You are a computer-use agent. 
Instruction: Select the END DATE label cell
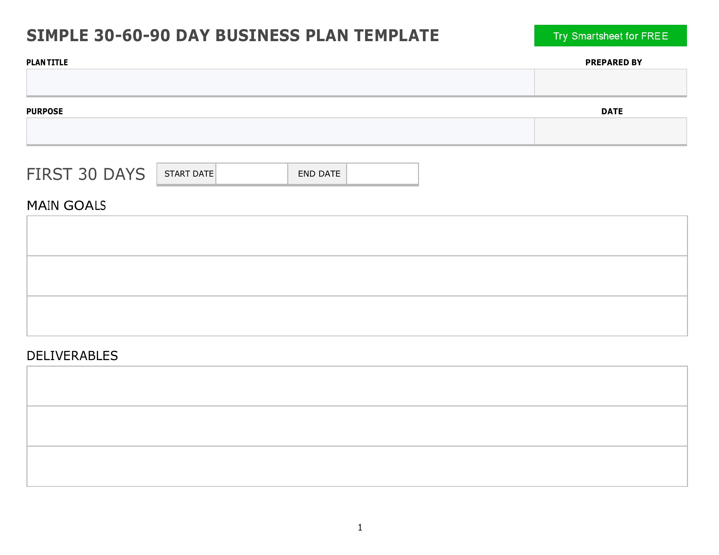(x=317, y=174)
